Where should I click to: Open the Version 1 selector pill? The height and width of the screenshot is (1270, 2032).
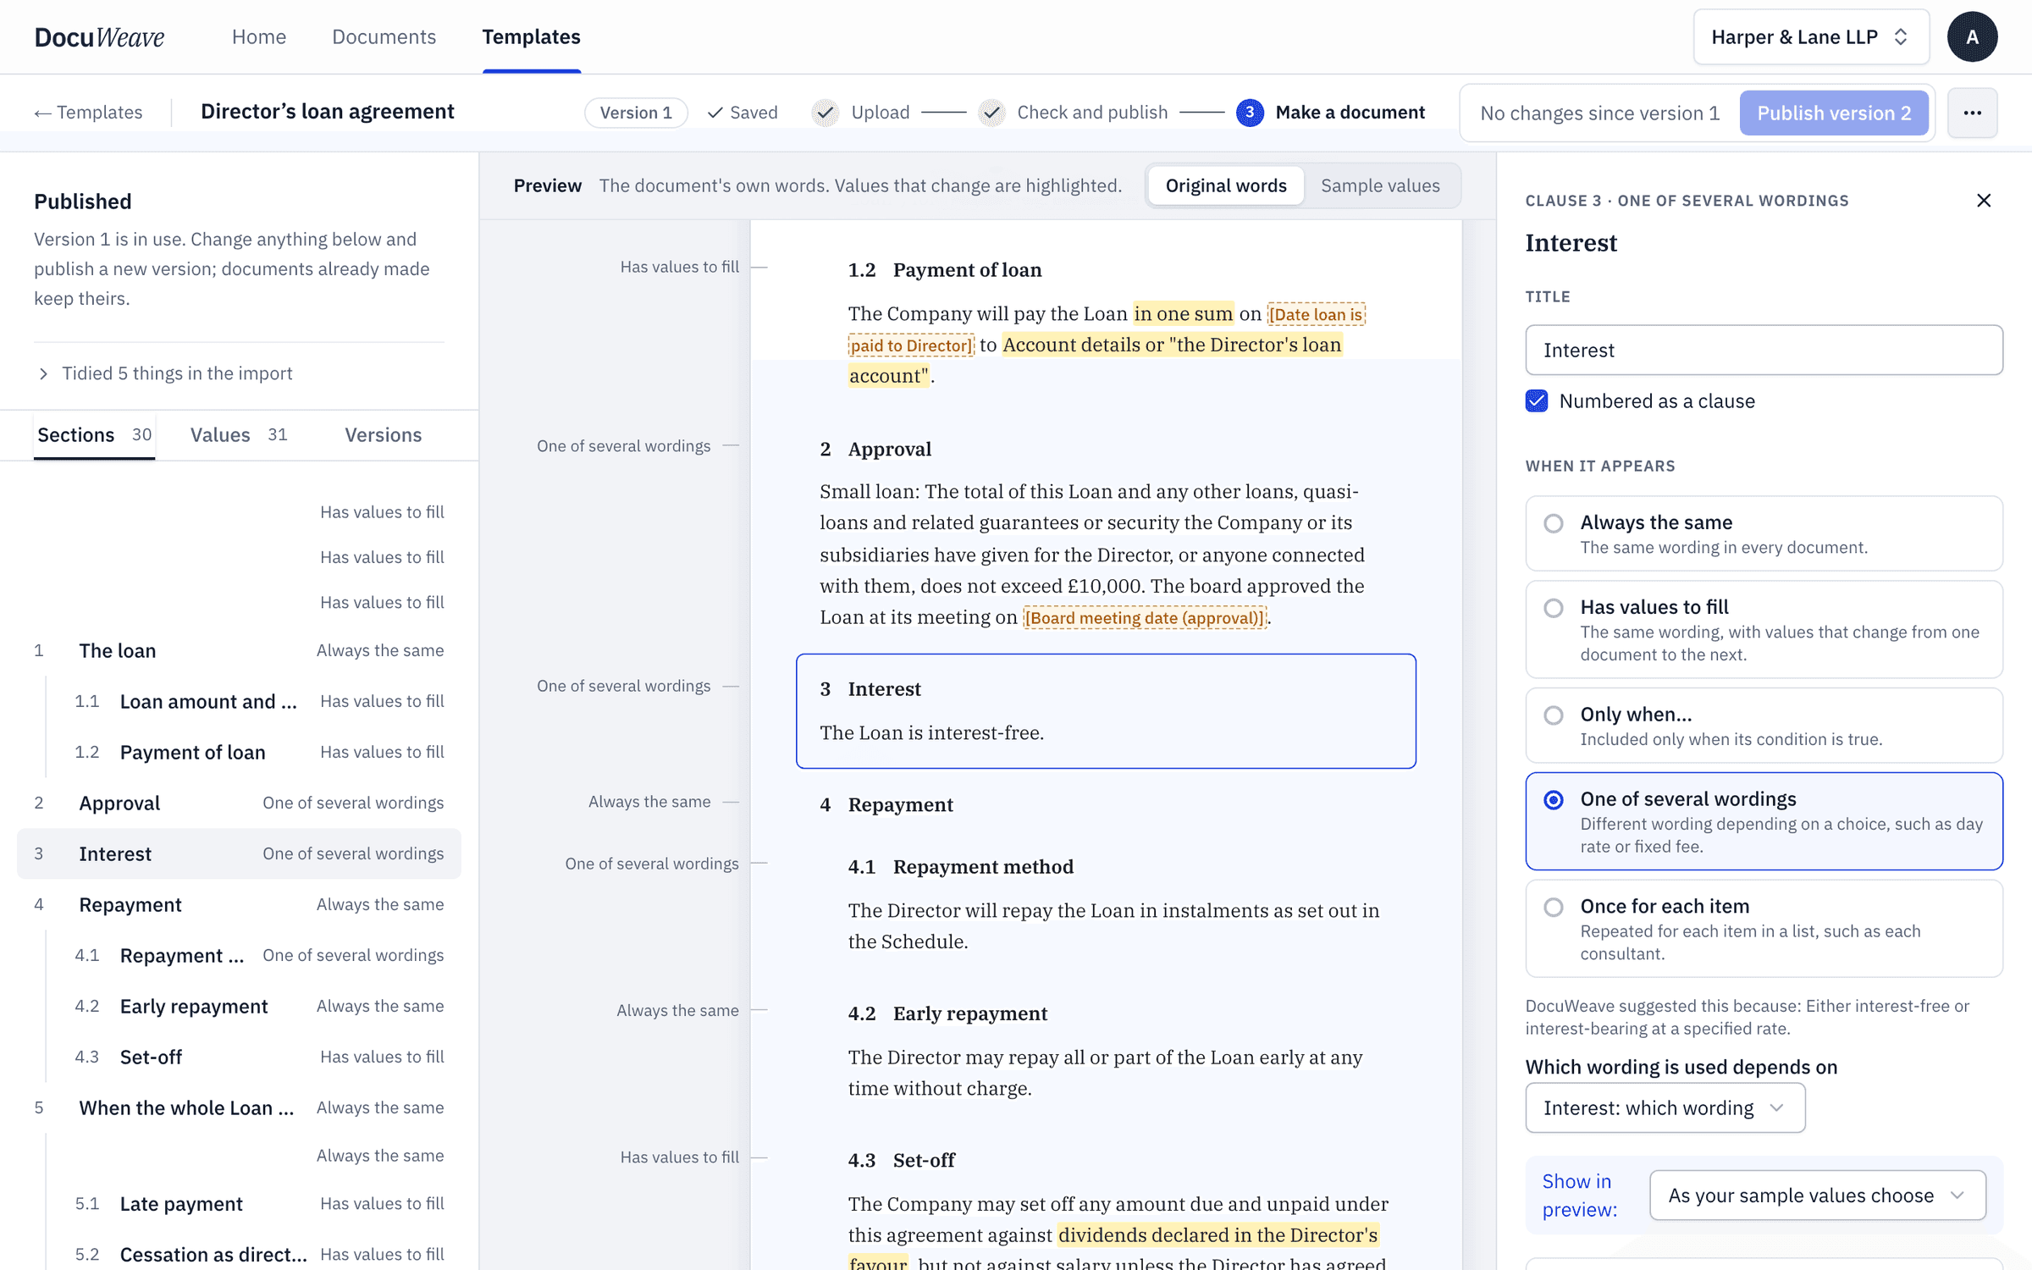click(x=636, y=113)
